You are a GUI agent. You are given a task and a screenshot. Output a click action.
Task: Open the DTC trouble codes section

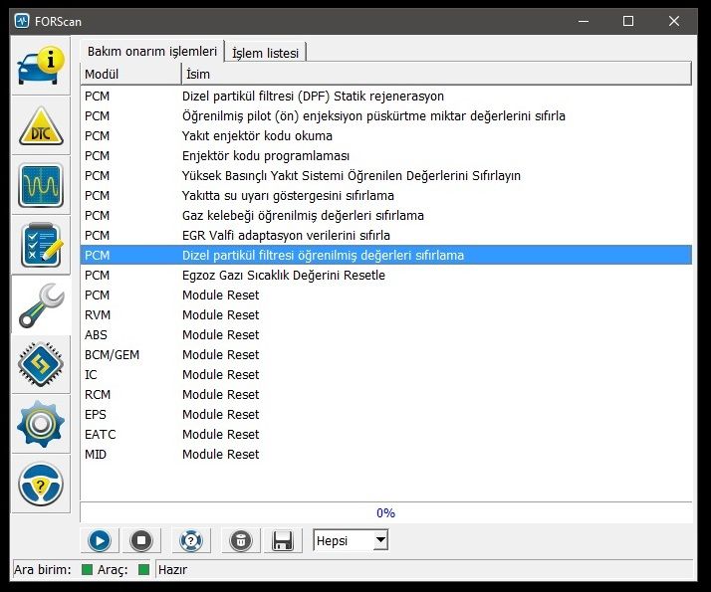(x=41, y=125)
